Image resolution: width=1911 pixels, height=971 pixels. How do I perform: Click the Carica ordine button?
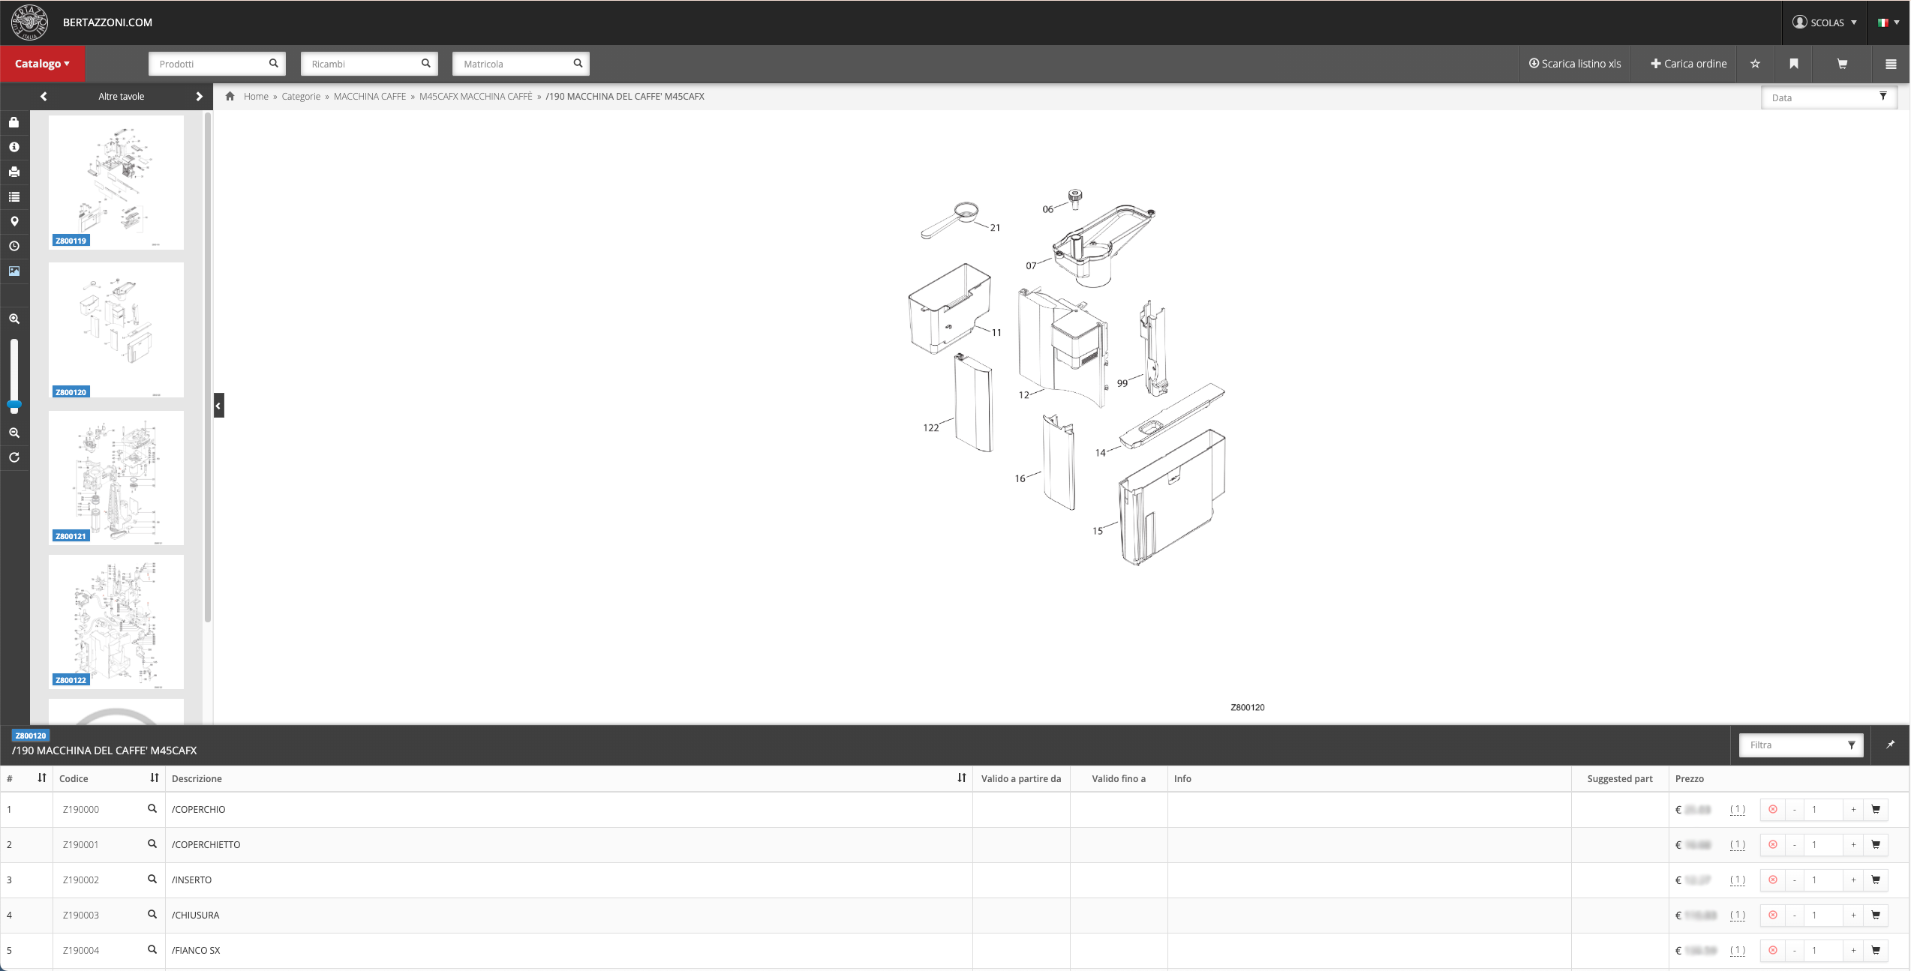click(1689, 64)
